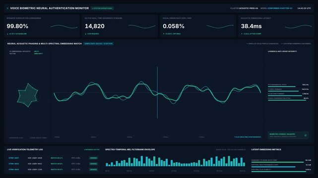Click the sparkline in the verification confidence card
The width and height of the screenshot is (318, 178).
64,27
